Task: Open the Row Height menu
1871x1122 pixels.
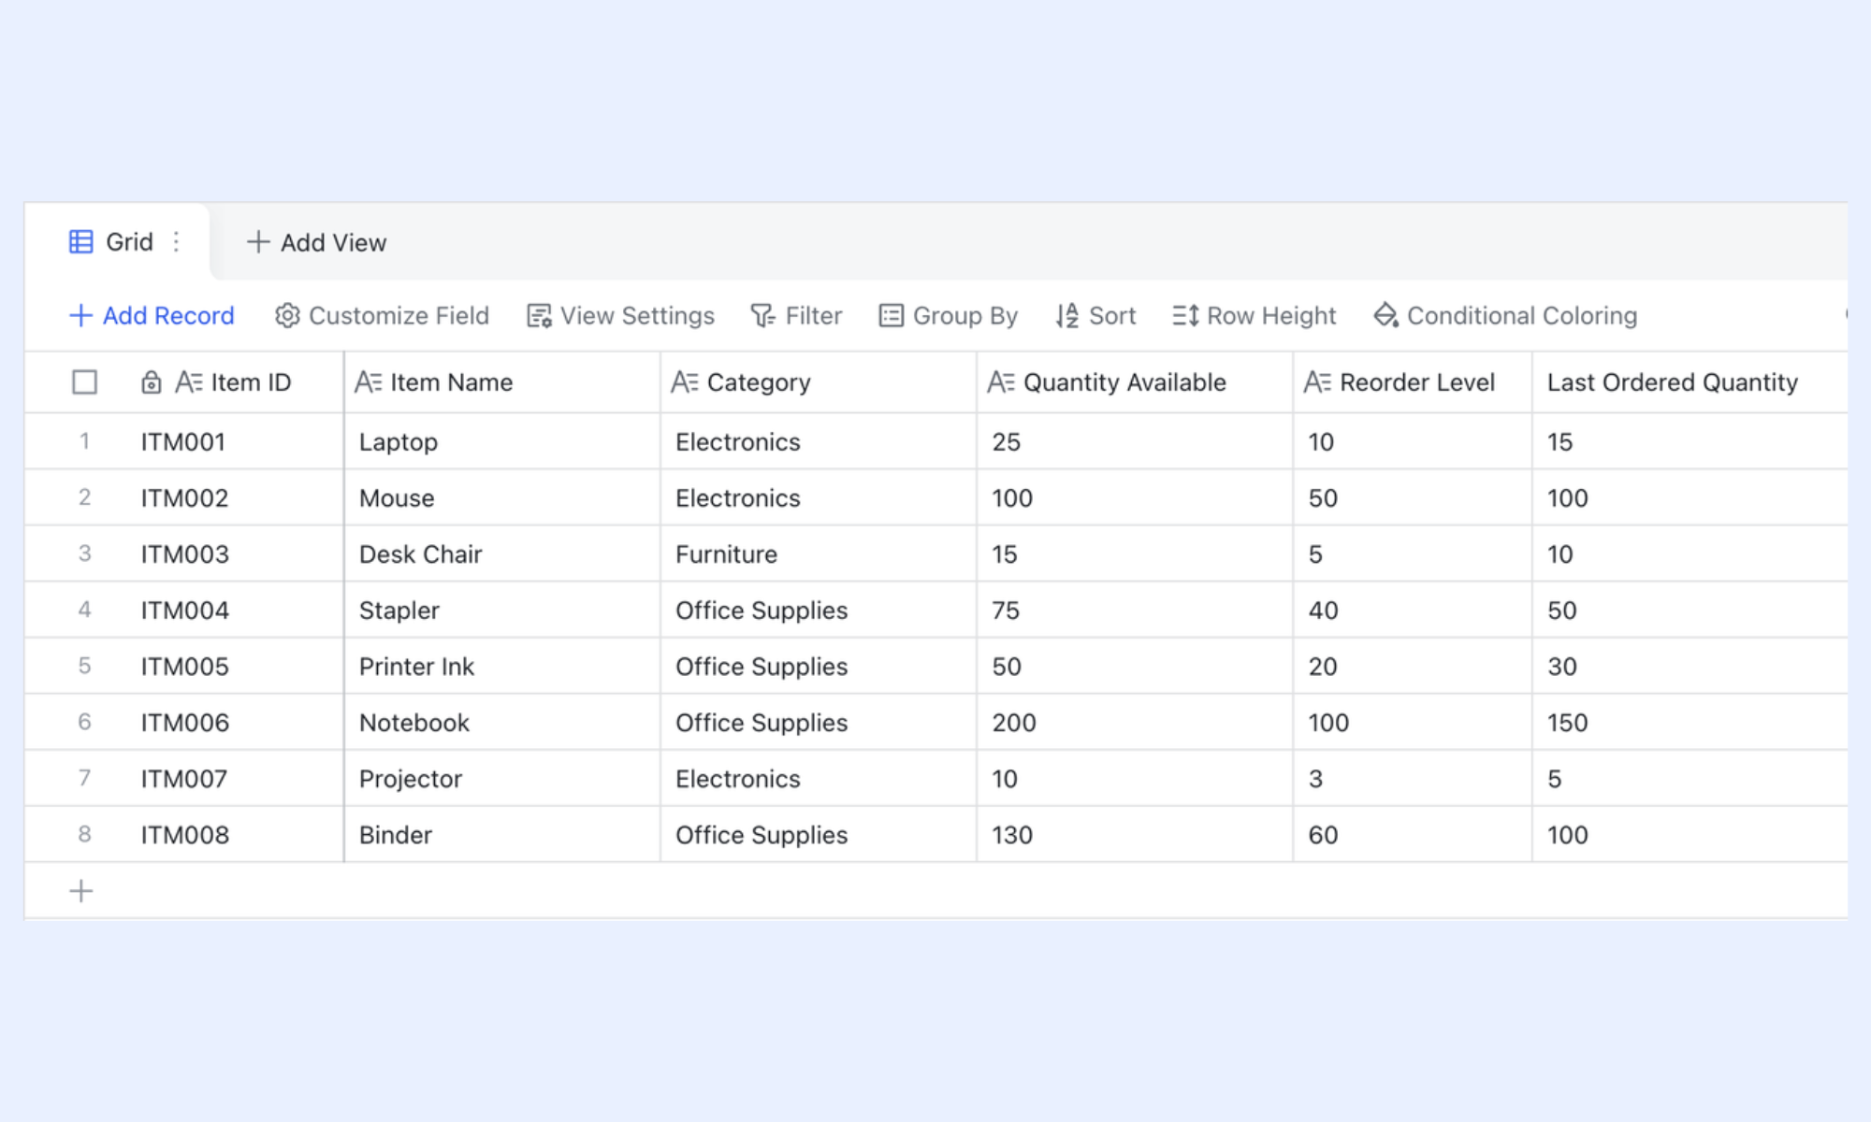Action: [1255, 316]
